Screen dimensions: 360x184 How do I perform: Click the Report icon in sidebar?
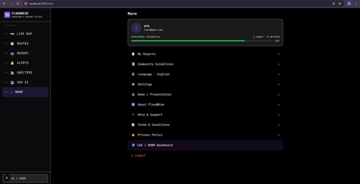pyautogui.click(x=12, y=53)
